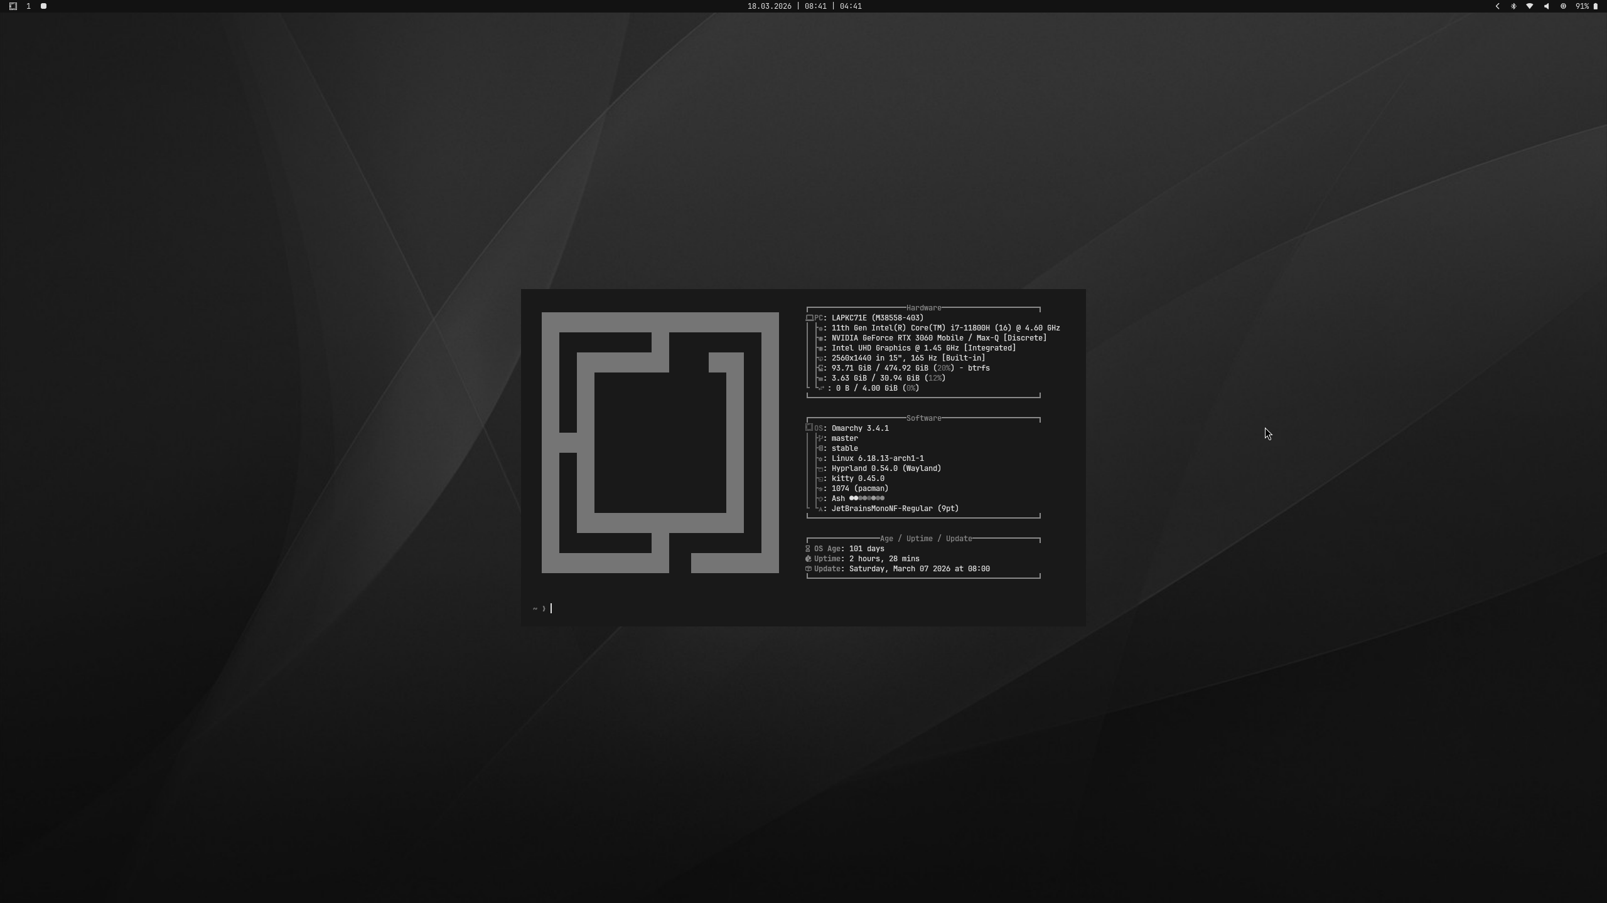
Task: Click the date 18.03.2026 in the clock
Action: (x=769, y=6)
